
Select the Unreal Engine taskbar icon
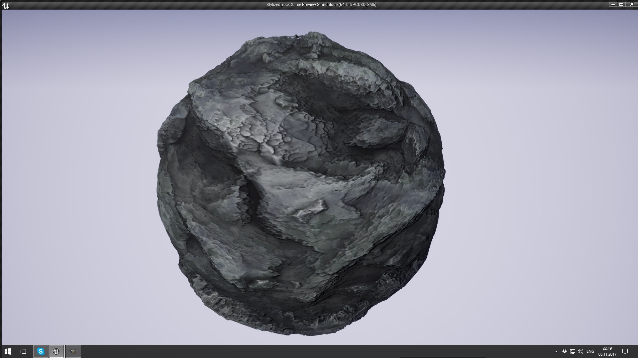pyautogui.click(x=56, y=351)
